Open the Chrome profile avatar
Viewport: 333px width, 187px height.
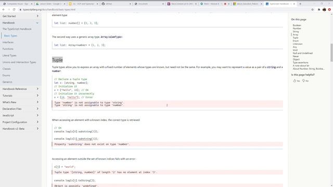click(324, 9)
